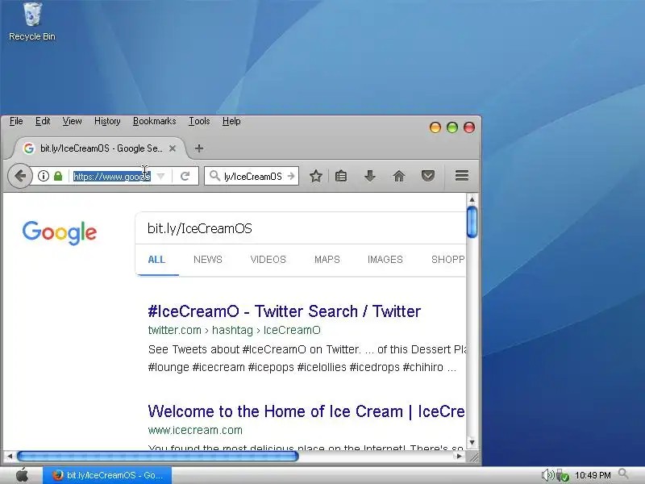Click the horizontal scrollbar right arrow
Image resolution: width=645 pixels, height=484 pixels.
point(459,456)
